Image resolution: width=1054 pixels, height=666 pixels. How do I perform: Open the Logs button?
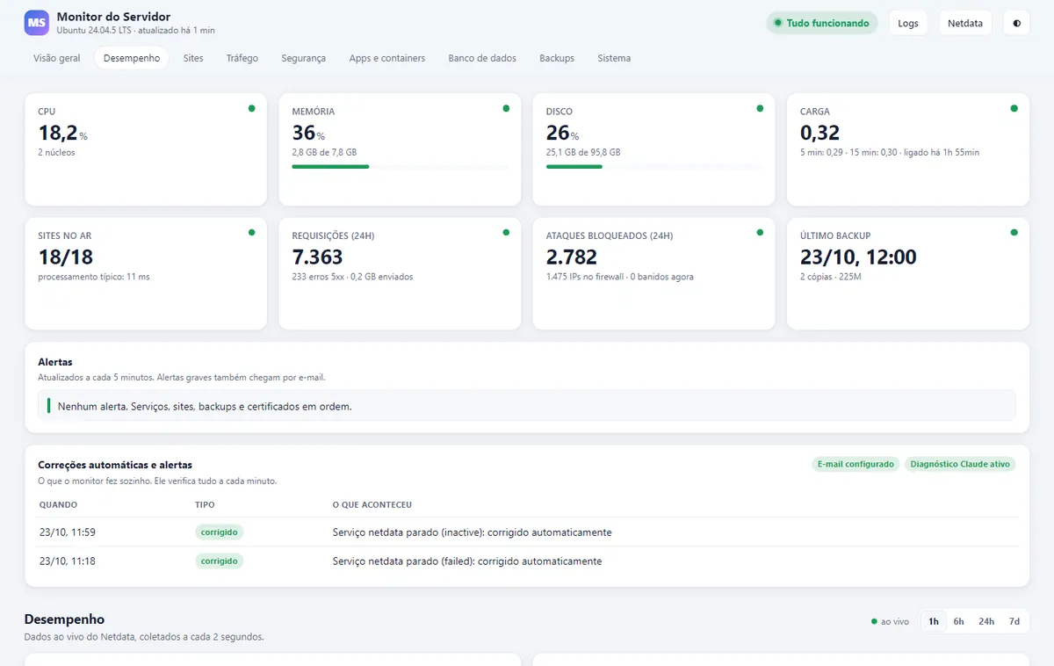coord(908,23)
